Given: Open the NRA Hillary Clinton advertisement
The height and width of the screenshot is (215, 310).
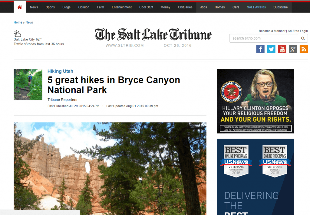Looking at the screenshot, I should [256, 101].
